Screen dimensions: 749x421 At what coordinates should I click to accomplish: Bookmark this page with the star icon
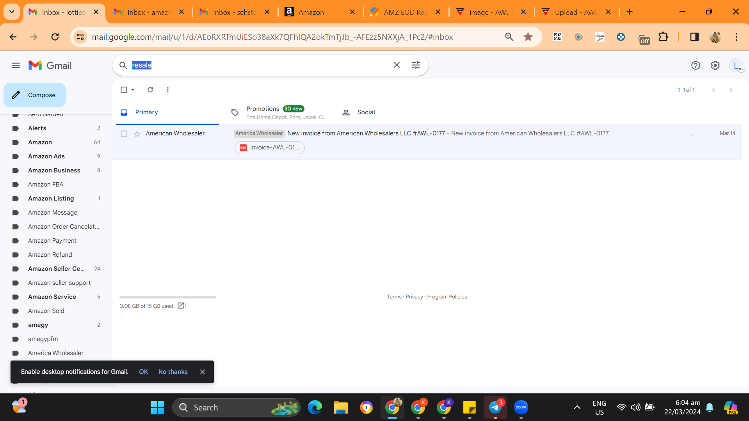(528, 37)
